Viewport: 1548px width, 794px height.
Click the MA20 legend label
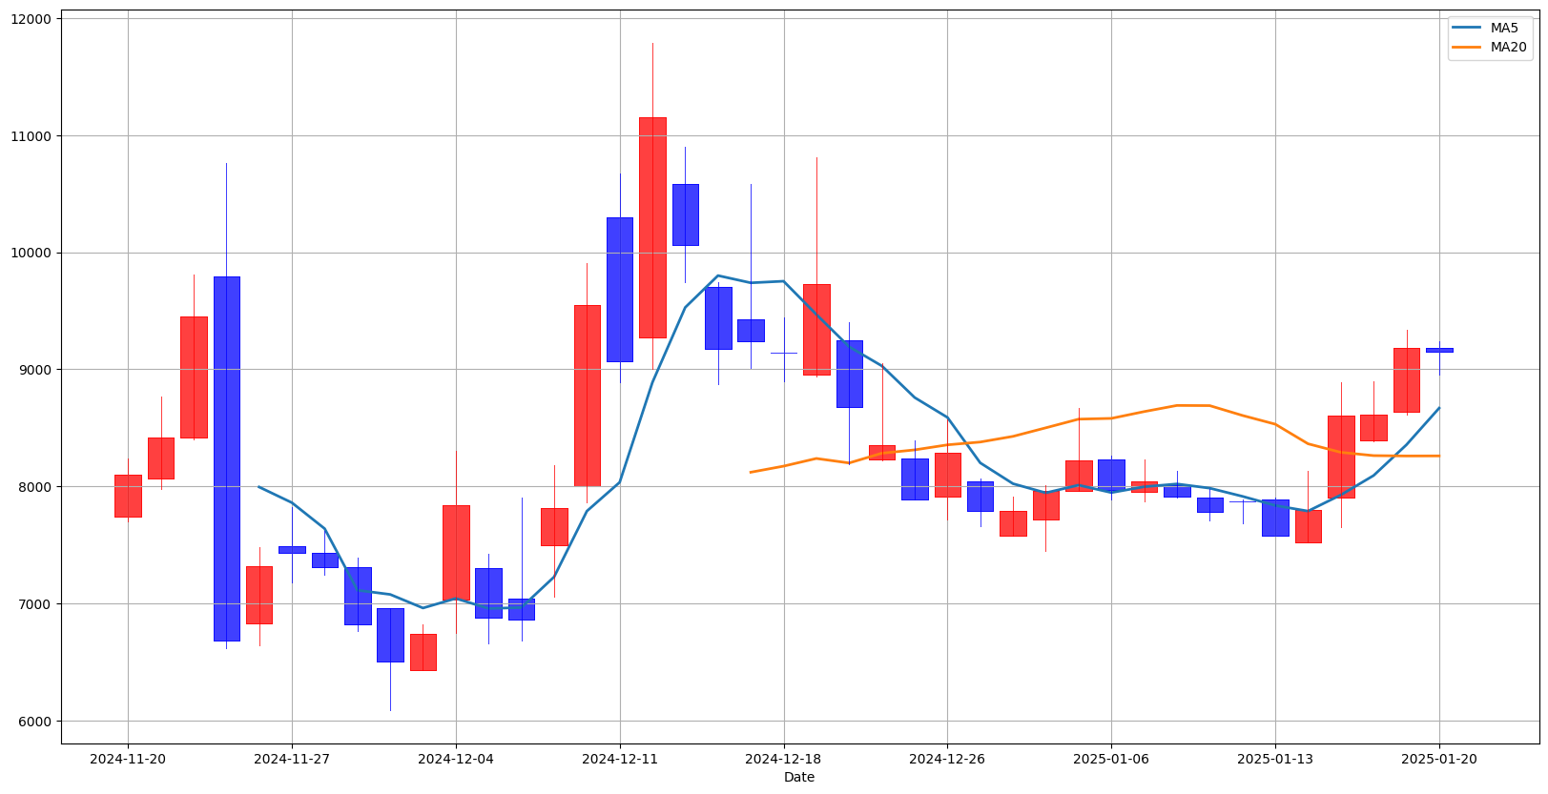[1508, 47]
